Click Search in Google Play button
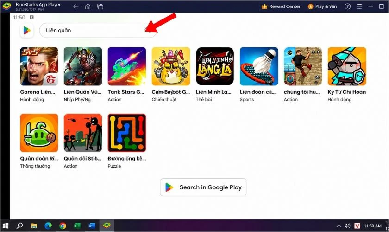 pyautogui.click(x=203, y=187)
